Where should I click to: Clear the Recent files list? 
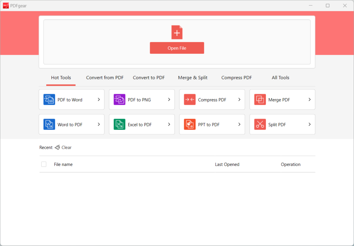tap(63, 147)
